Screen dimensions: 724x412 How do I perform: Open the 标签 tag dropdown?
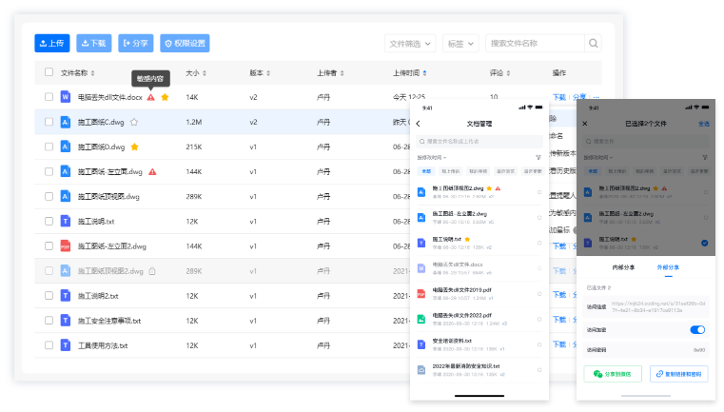(x=460, y=44)
